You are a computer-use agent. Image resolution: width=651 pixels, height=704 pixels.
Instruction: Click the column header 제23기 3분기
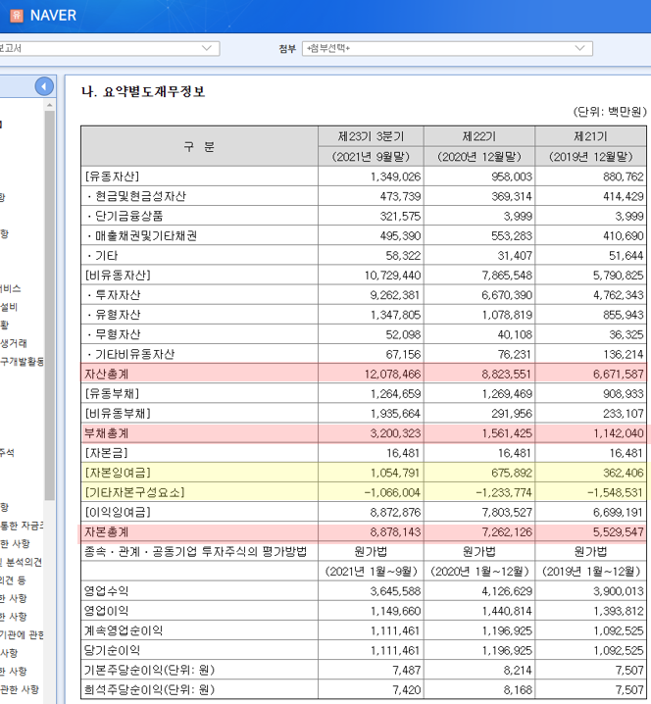[x=371, y=136]
